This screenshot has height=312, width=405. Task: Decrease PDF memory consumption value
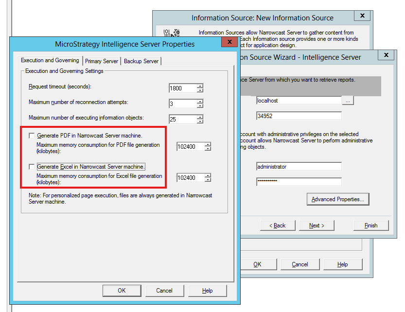tap(208, 149)
